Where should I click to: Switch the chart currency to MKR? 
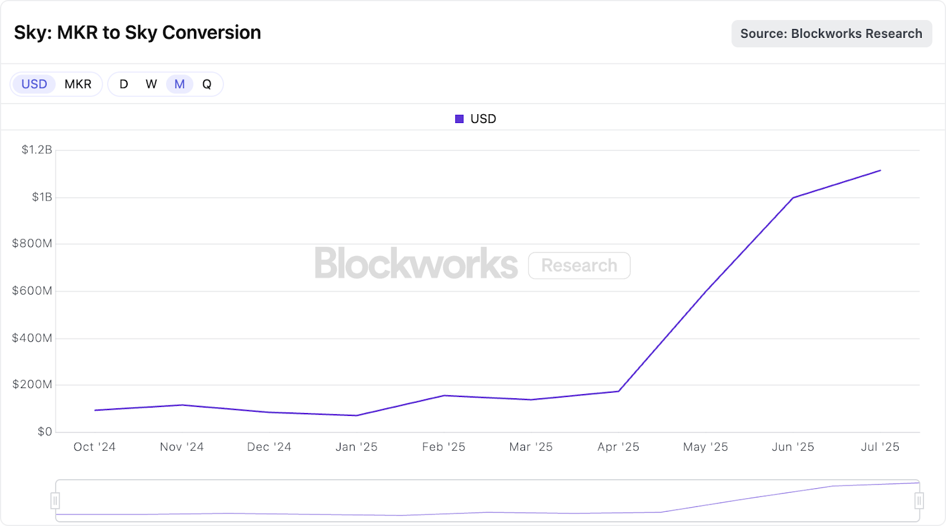pos(78,84)
